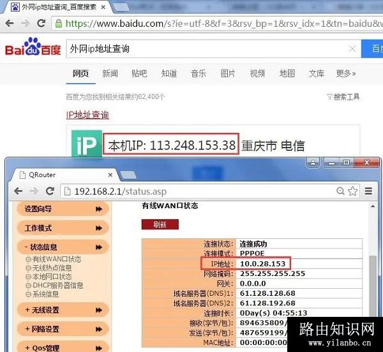Click the Baidu logo
This screenshot has height=352, width=383.
pos(33,47)
